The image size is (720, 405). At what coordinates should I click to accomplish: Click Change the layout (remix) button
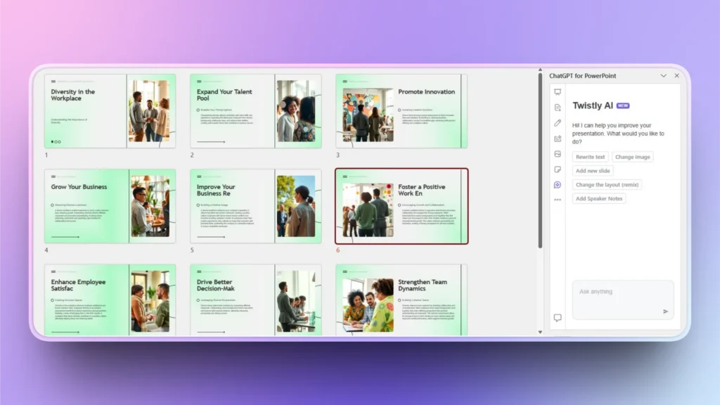click(606, 184)
